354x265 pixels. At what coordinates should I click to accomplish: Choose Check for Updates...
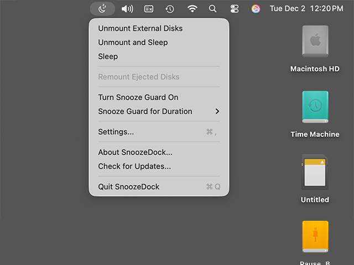(159, 166)
